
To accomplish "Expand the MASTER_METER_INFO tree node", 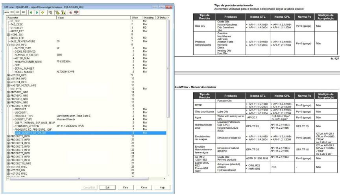I will [9, 85].
